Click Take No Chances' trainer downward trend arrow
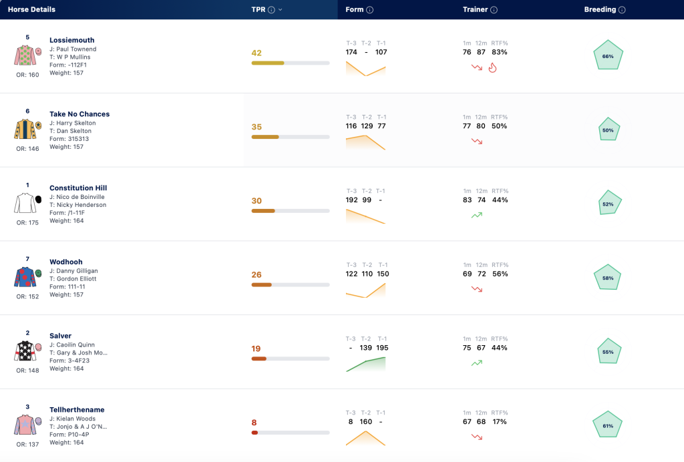This screenshot has height=462, width=684. coord(477,142)
